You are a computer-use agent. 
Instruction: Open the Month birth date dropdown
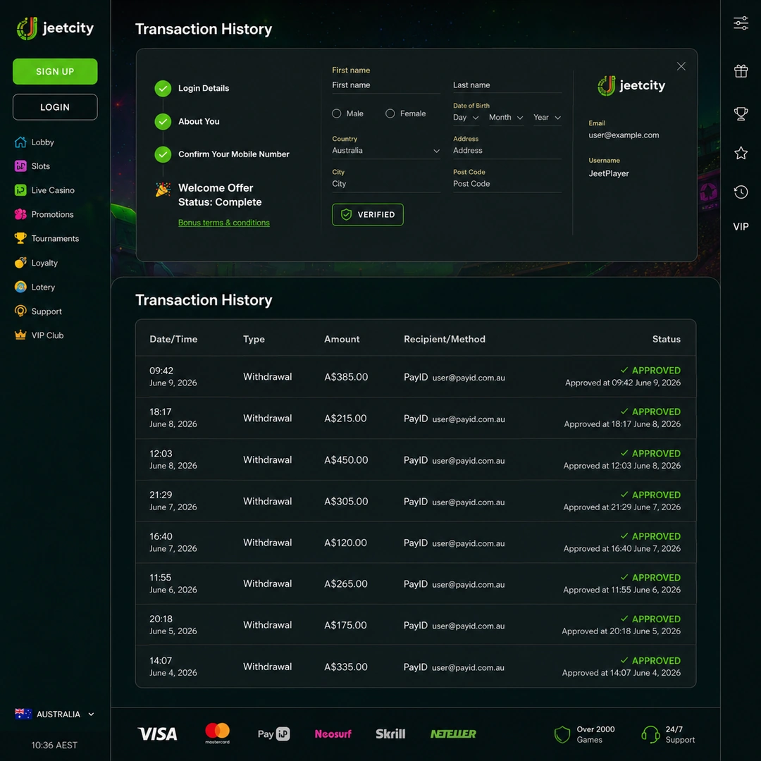coord(506,118)
